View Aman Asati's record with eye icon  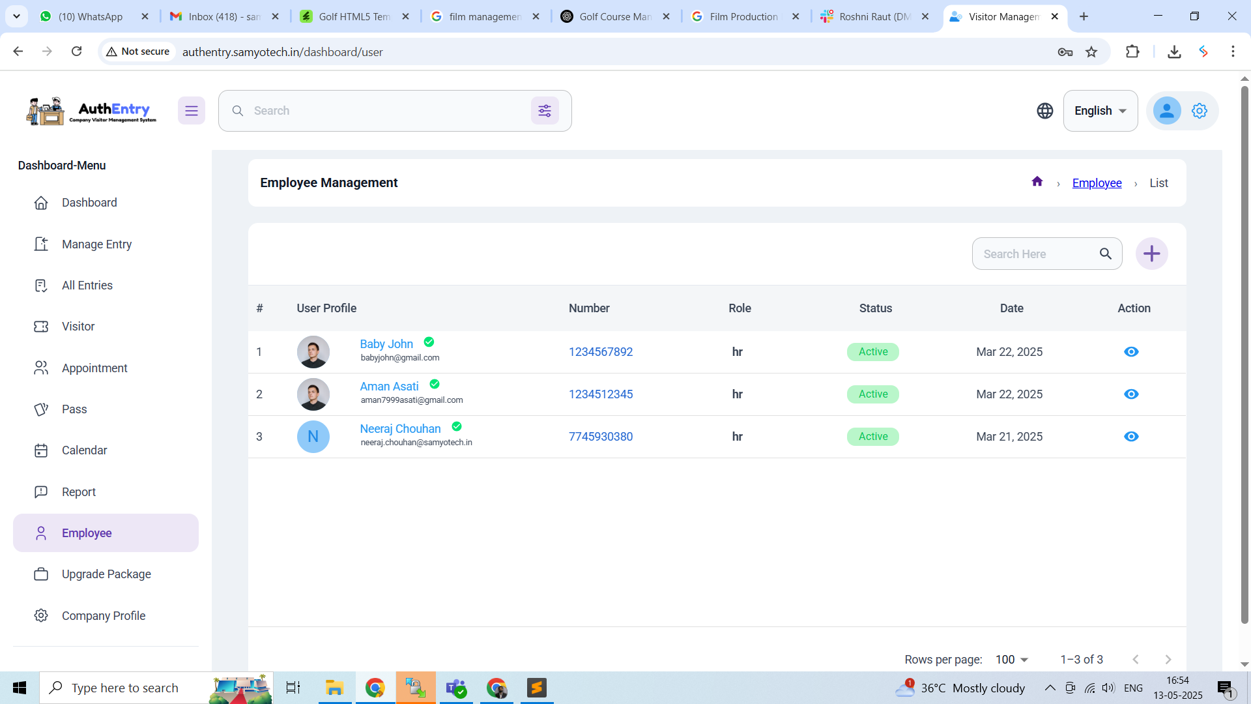tap(1131, 394)
